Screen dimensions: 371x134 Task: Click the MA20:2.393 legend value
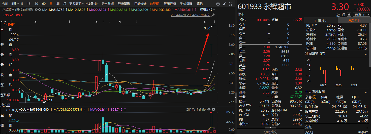click(98, 10)
